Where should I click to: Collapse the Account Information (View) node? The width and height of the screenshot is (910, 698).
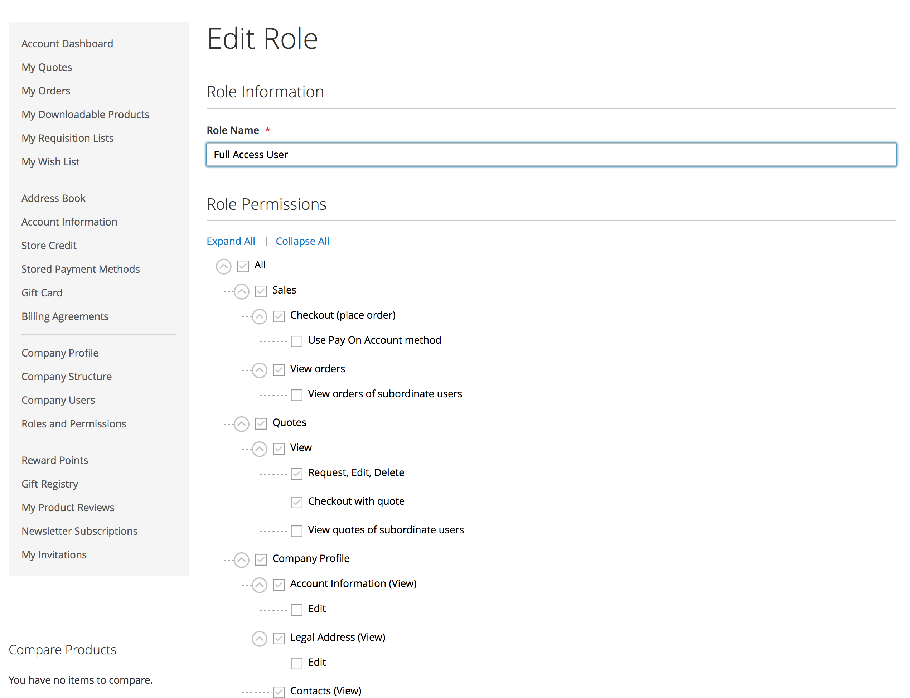click(259, 585)
